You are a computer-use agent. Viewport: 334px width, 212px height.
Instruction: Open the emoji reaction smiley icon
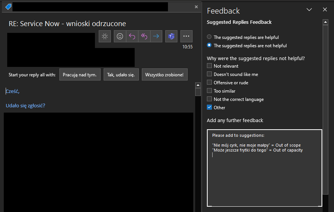point(120,36)
